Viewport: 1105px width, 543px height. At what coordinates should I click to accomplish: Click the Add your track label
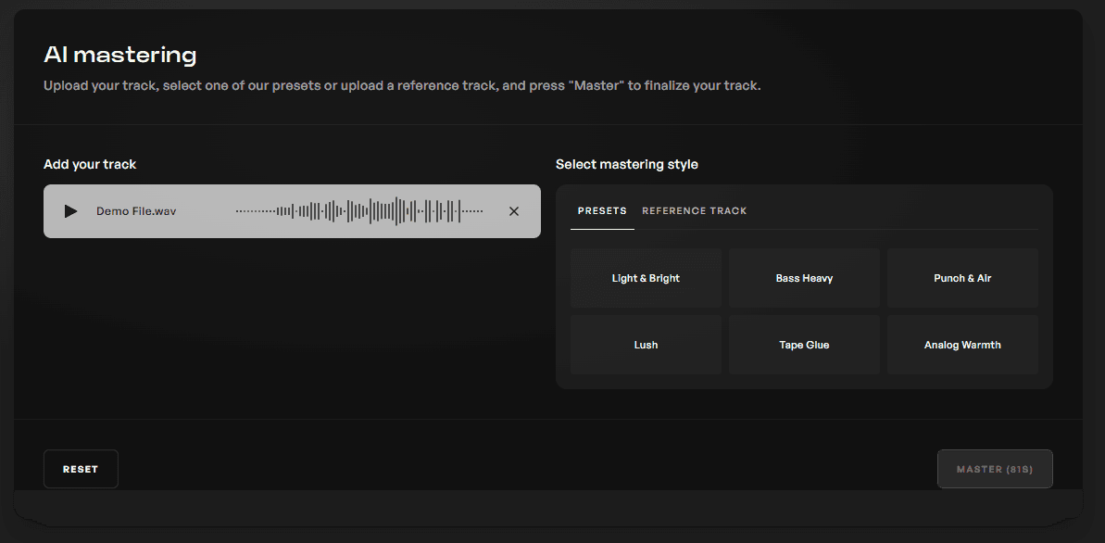tap(90, 164)
